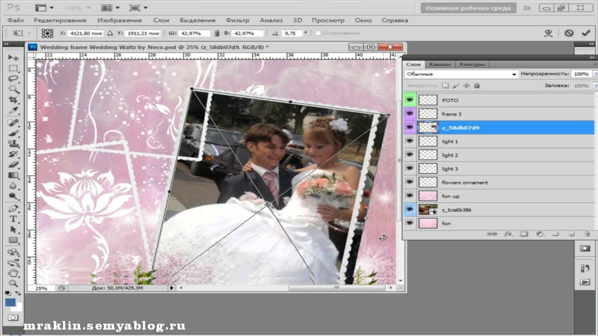Hide the fon up layer
Viewport: 598px width, 336px height.
tap(410, 196)
